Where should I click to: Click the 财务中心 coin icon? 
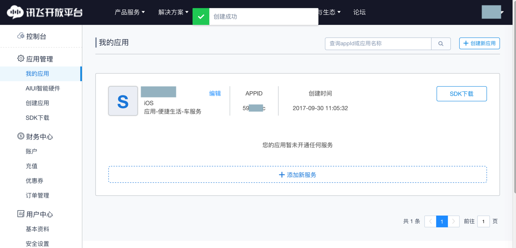(x=21, y=136)
